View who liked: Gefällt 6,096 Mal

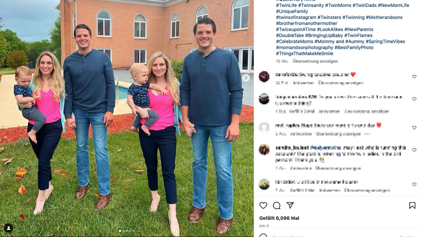point(279,218)
